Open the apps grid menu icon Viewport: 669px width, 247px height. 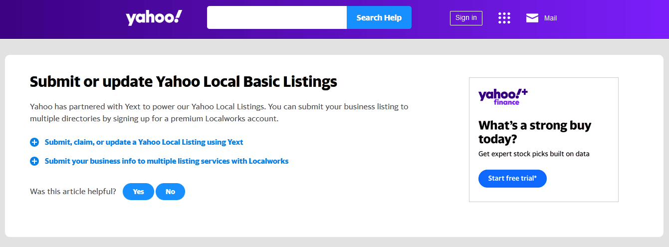(504, 18)
